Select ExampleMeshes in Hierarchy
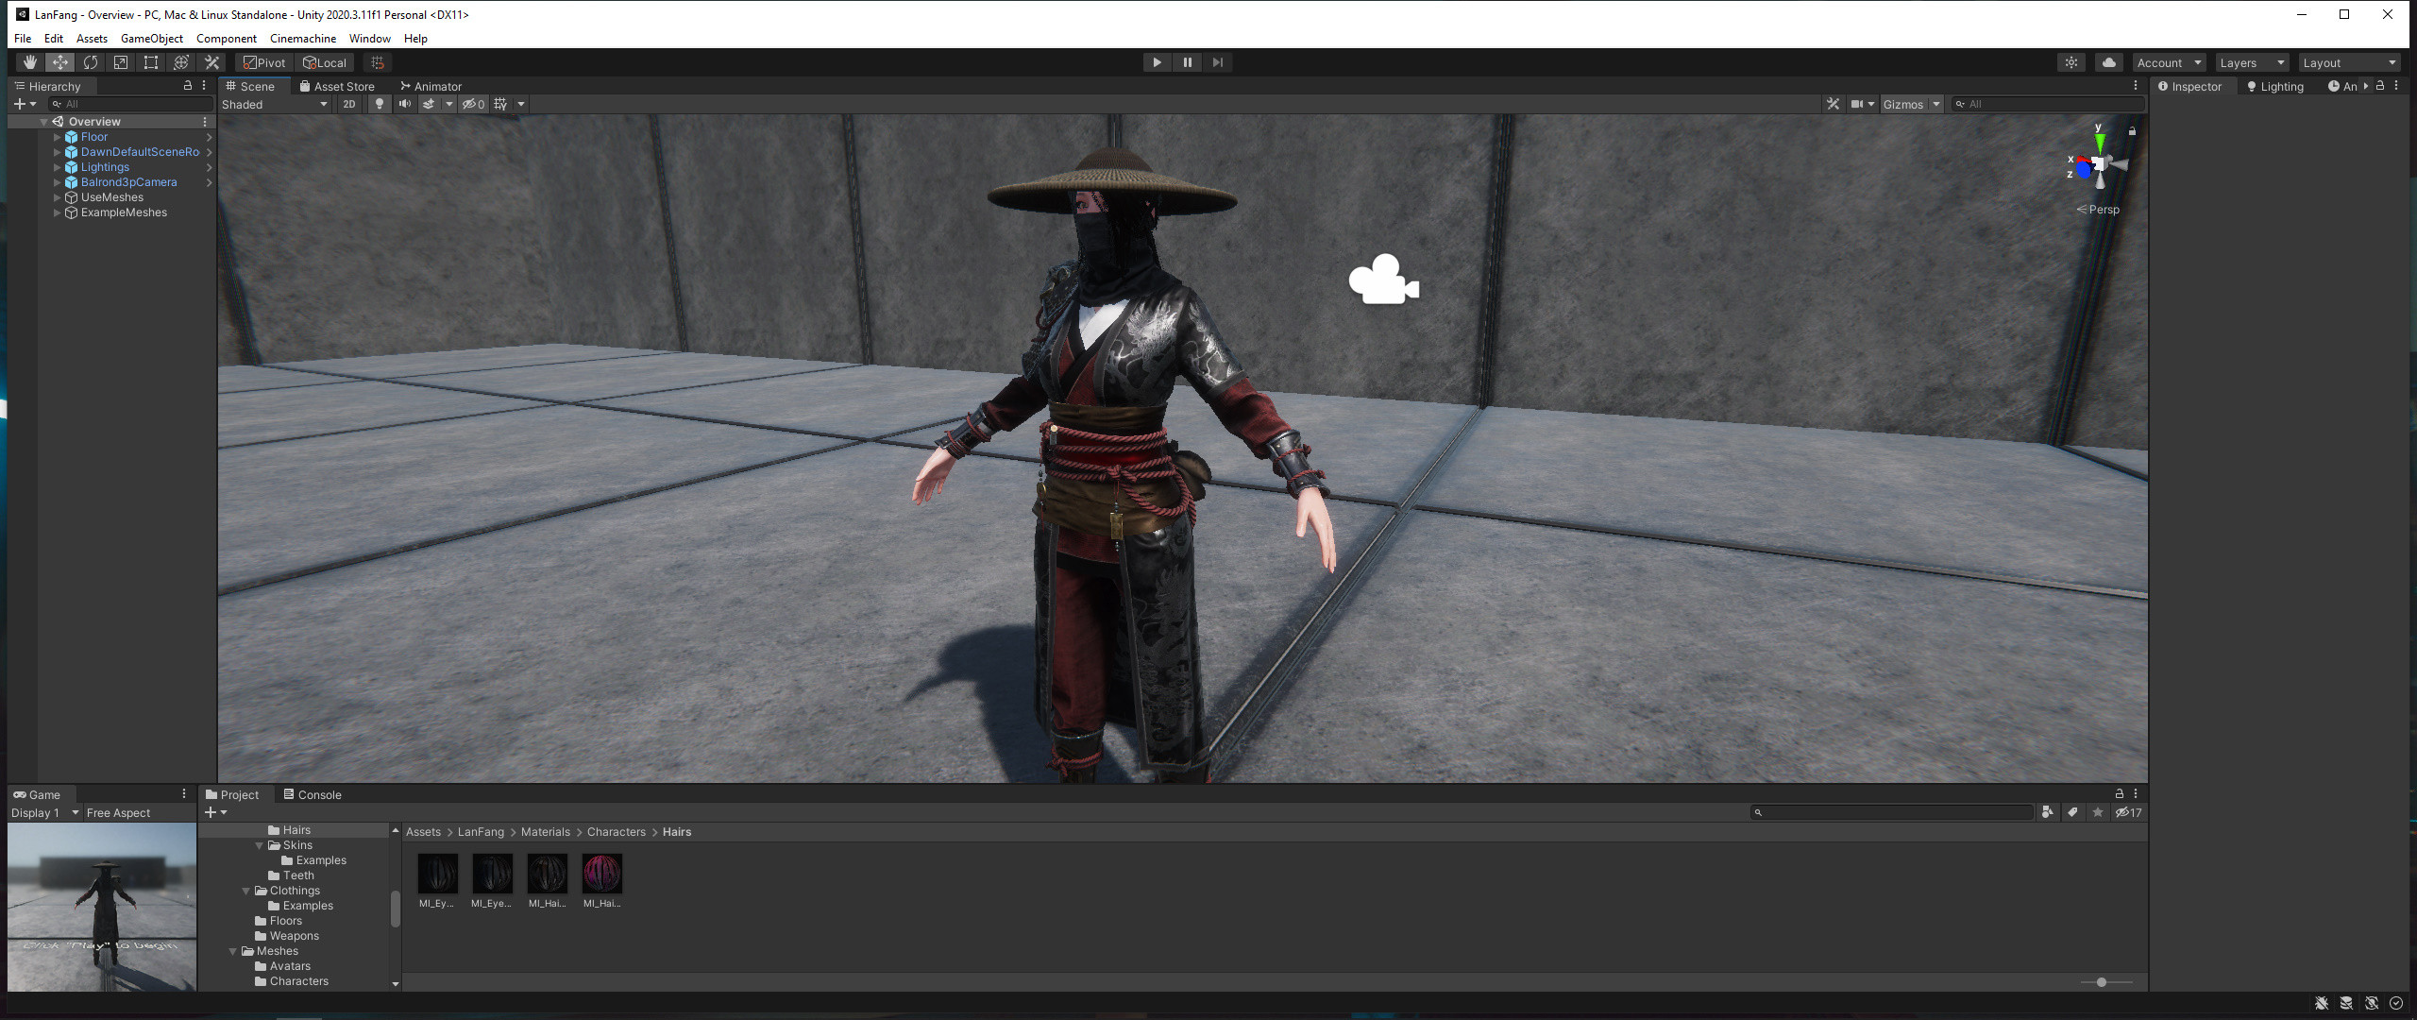2417x1020 pixels. (x=124, y=212)
